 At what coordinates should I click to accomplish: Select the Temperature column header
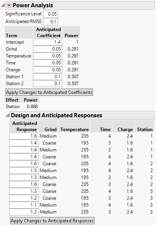(x=74, y=126)
